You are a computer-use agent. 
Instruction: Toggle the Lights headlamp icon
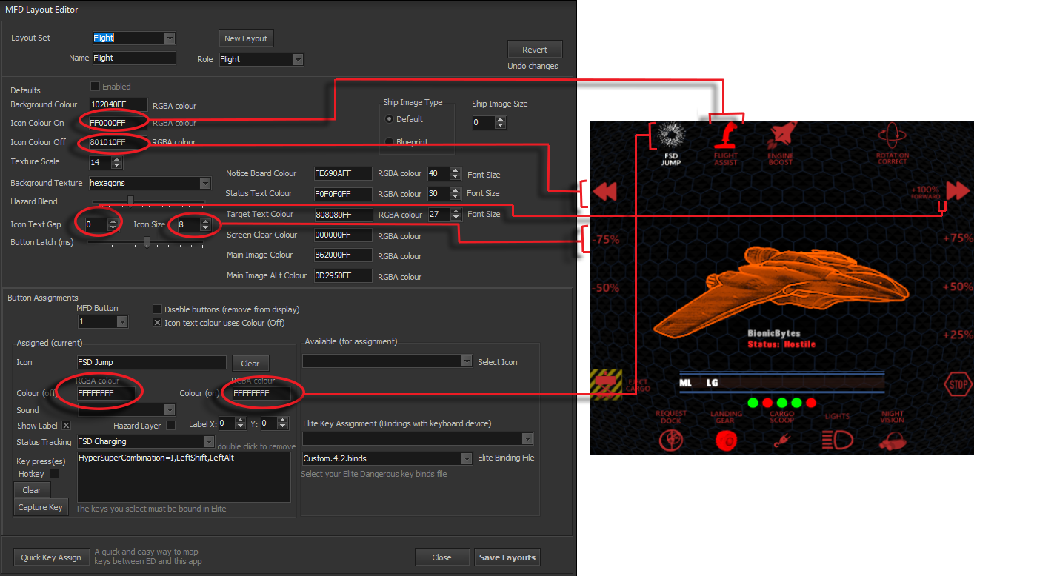[837, 441]
